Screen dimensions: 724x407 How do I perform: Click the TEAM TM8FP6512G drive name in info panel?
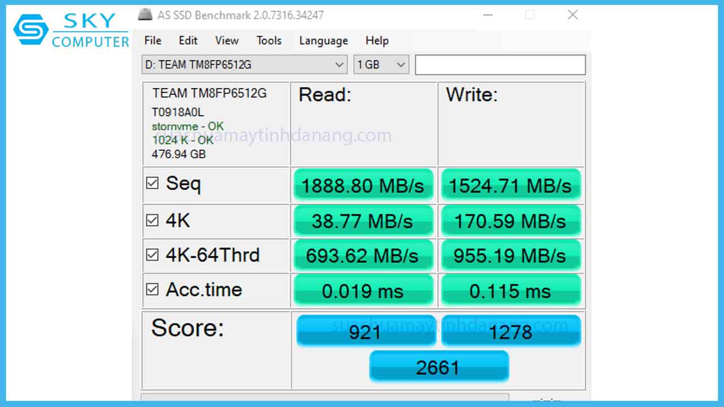pyautogui.click(x=209, y=93)
